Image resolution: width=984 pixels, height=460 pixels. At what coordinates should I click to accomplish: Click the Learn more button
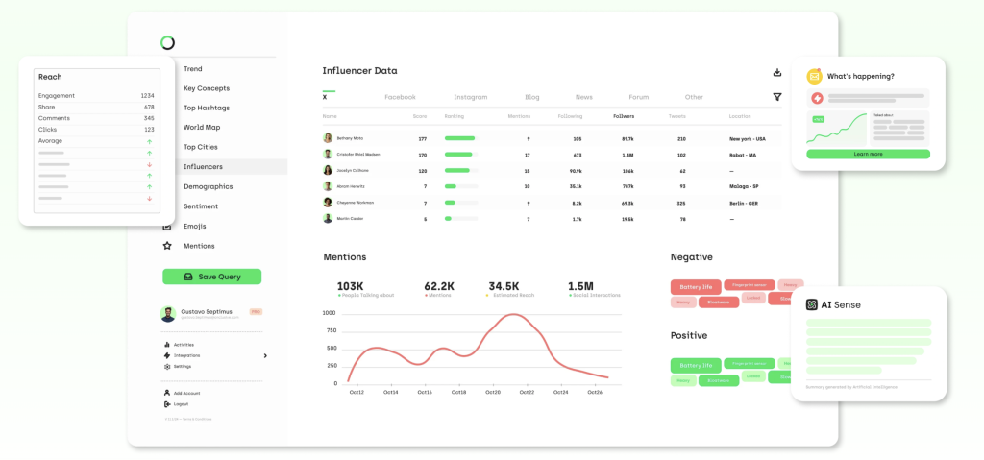(868, 154)
